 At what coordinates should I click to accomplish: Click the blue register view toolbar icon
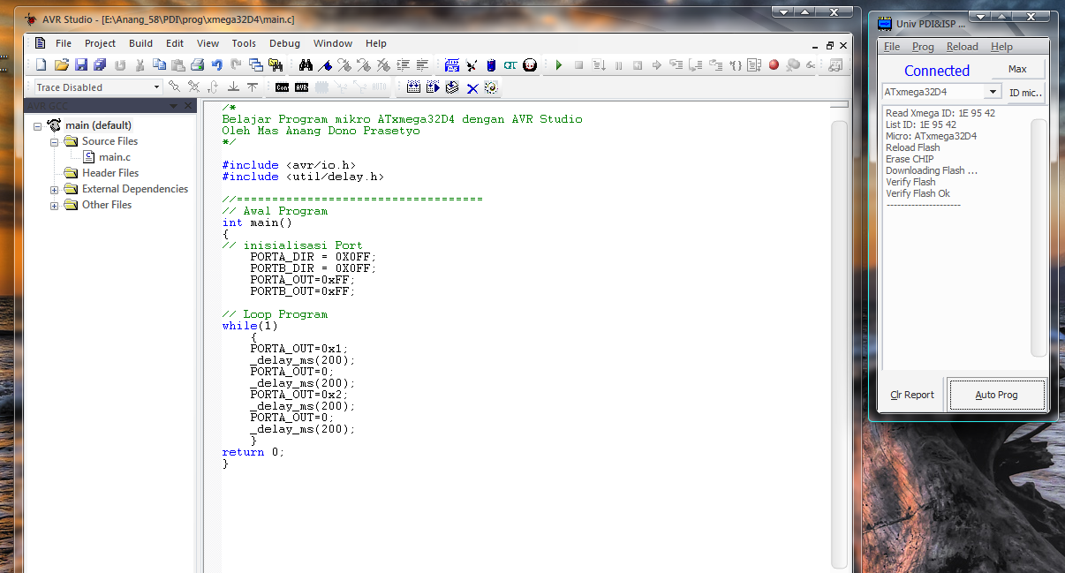click(453, 64)
